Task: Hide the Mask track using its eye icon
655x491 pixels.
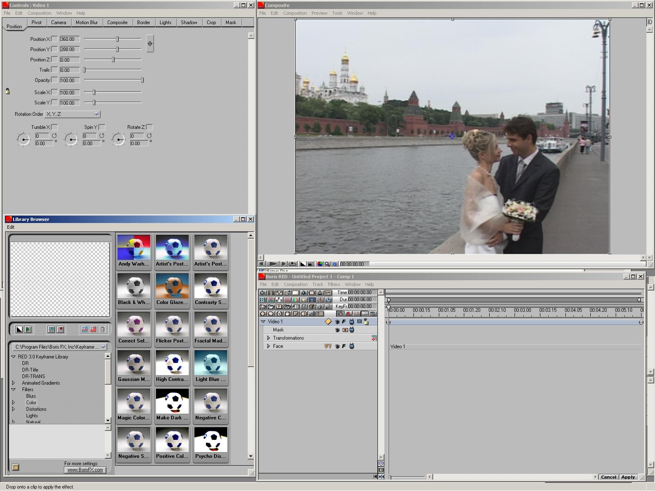Action: pyautogui.click(x=337, y=330)
